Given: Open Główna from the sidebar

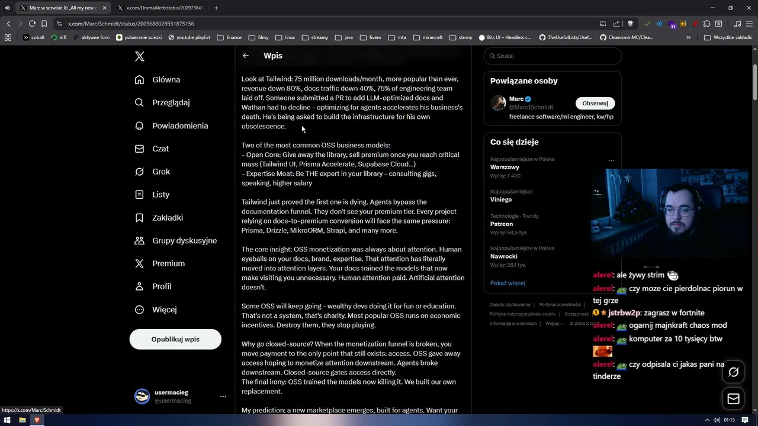Looking at the screenshot, I should (158, 80).
